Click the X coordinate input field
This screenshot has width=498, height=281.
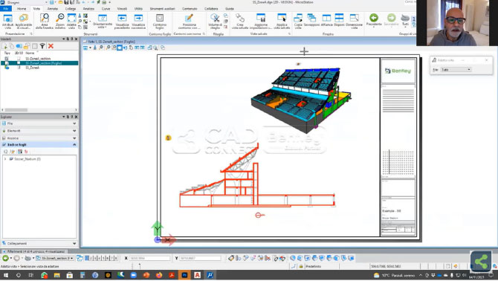[149, 258]
